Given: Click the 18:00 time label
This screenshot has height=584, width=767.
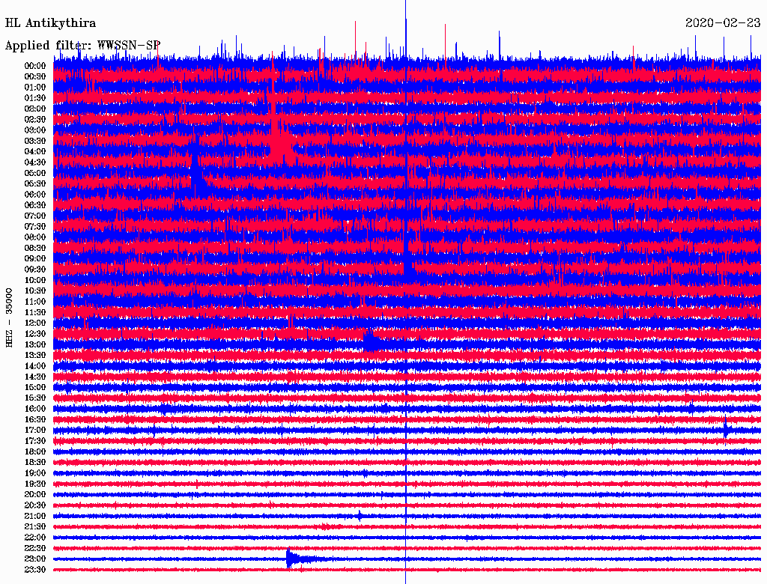Looking at the screenshot, I should (x=35, y=452).
